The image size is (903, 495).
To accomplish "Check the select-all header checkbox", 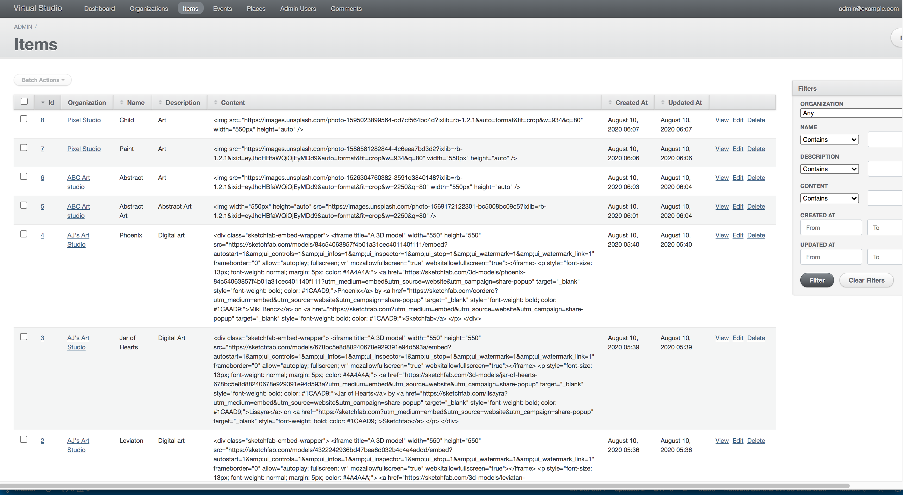I will click(24, 101).
